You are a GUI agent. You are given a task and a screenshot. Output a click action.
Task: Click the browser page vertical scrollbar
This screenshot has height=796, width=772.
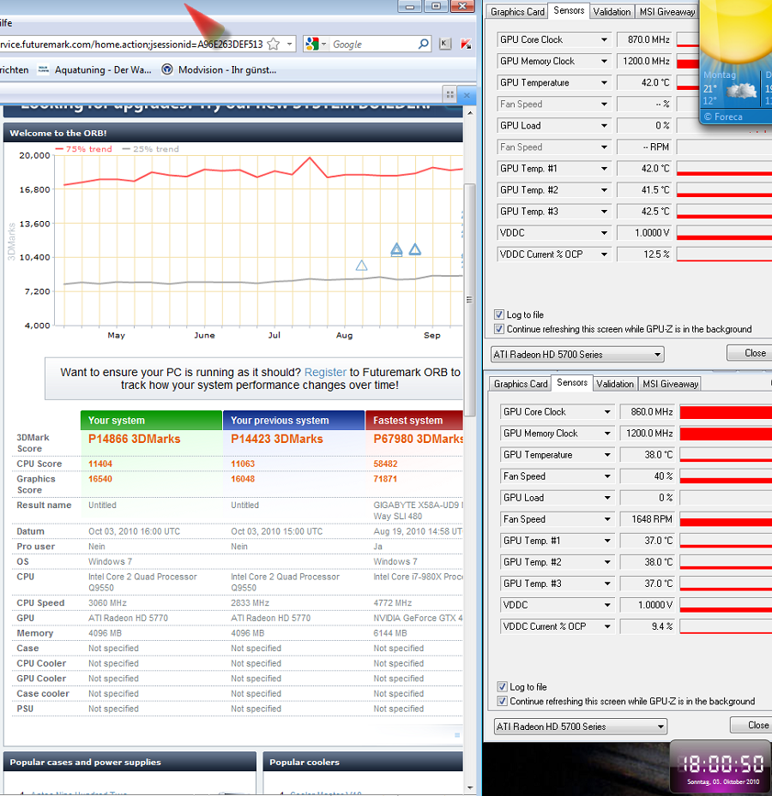click(469, 300)
